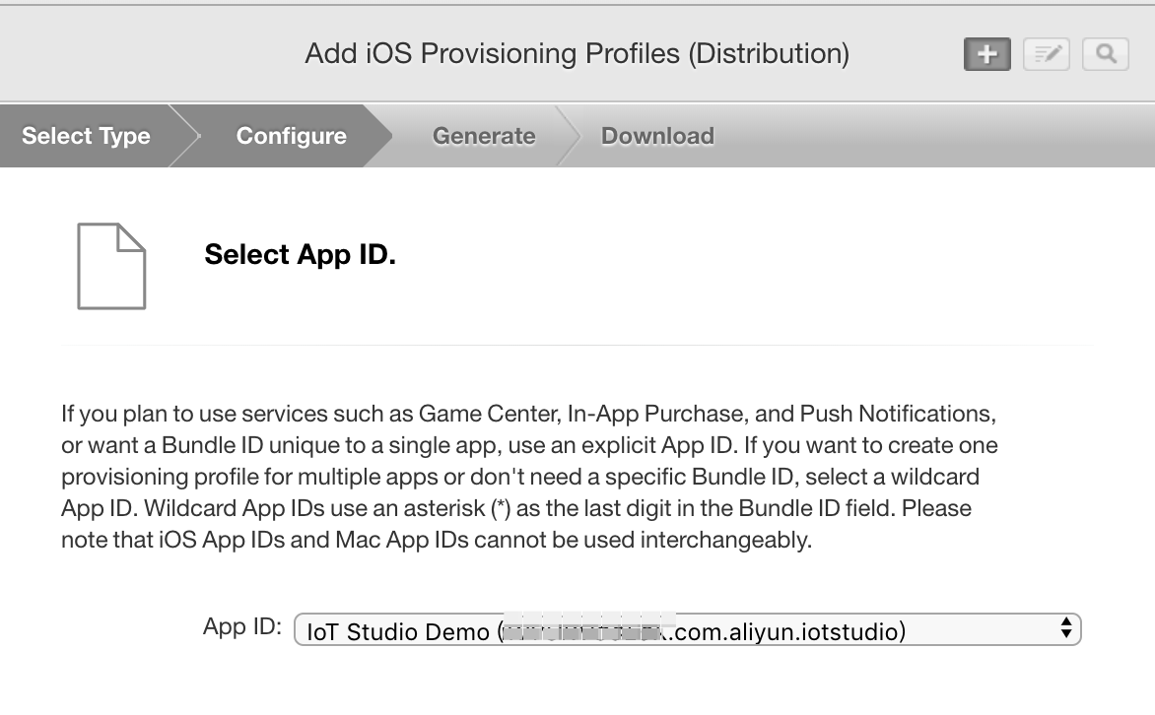Click the App ID field label
Viewport: 1155px width, 715px height.
[242, 626]
